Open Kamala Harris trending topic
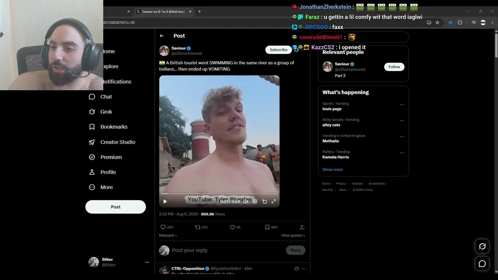The width and height of the screenshot is (498, 280). pyautogui.click(x=336, y=157)
